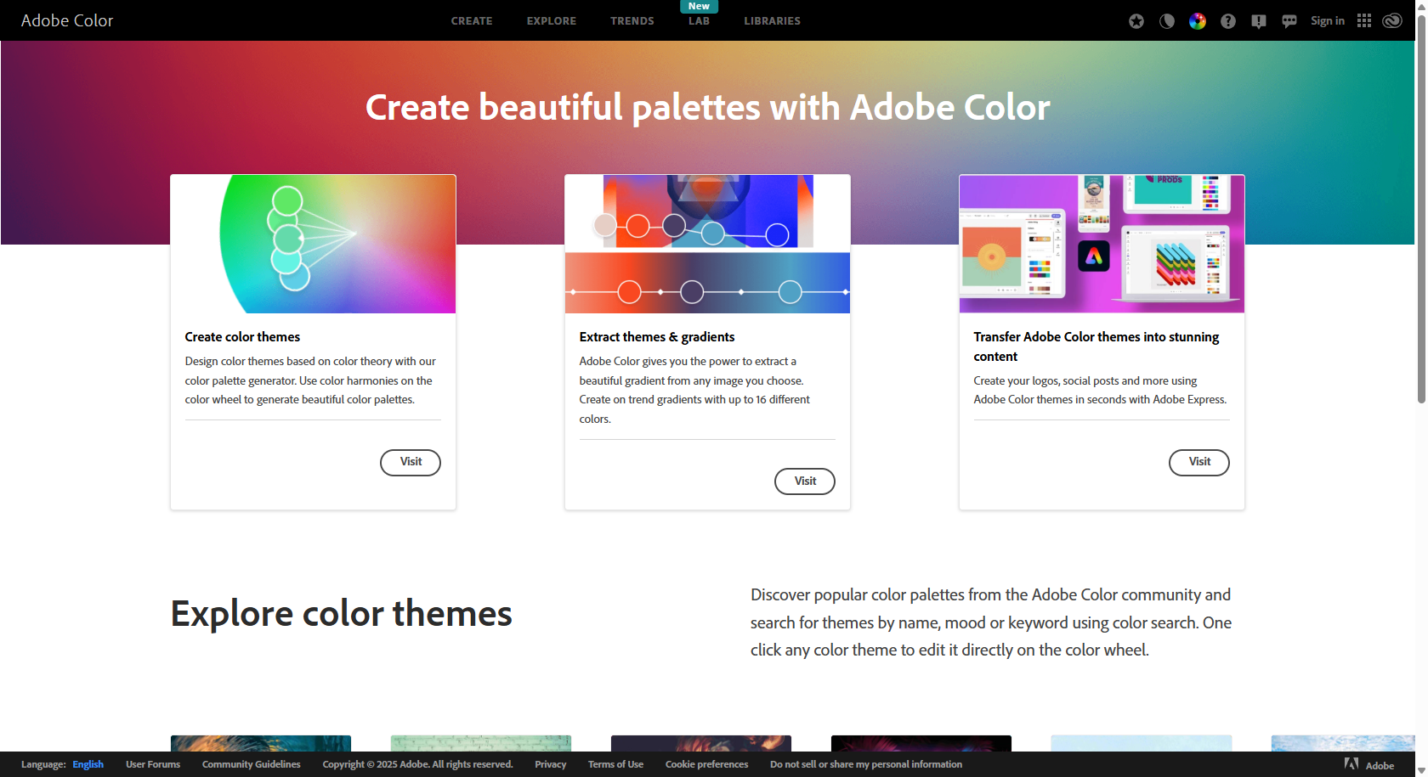Viewport: 1428px width, 777px height.
Task: Click Sign in
Action: [x=1328, y=20]
